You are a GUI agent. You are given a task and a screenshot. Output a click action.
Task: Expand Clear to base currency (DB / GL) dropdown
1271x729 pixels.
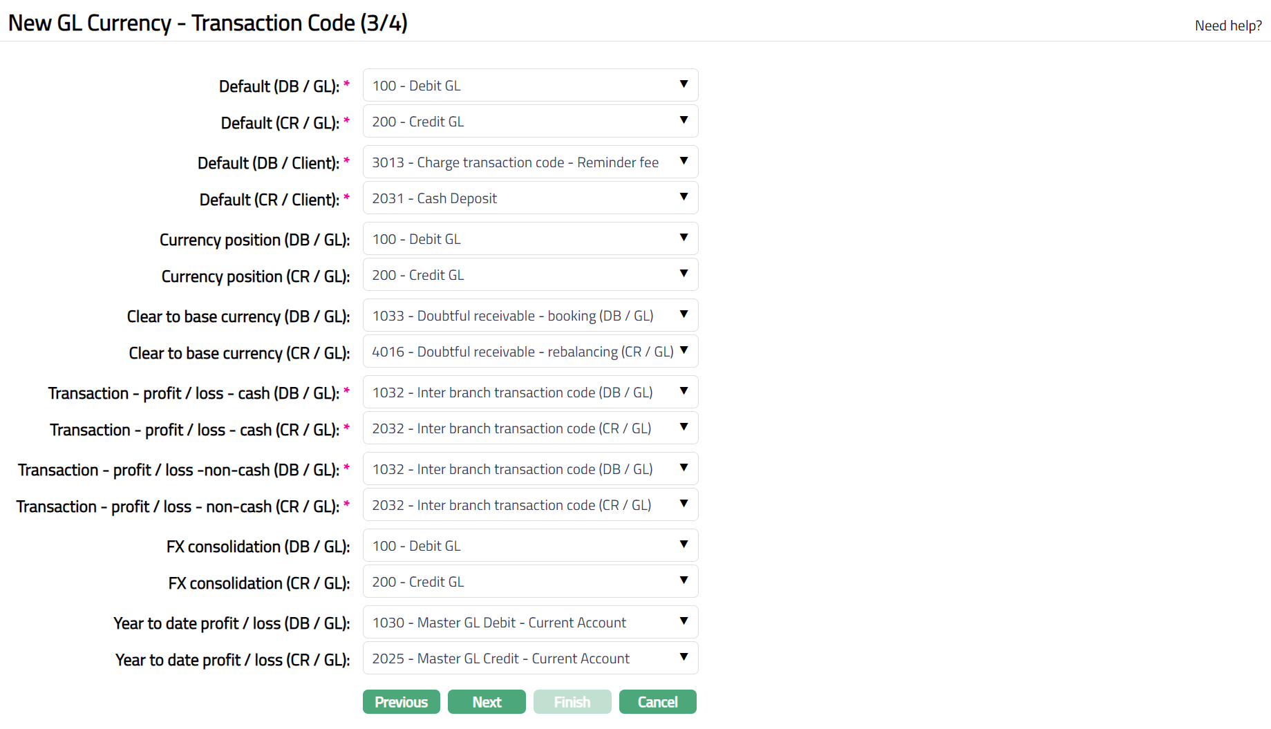pos(530,316)
